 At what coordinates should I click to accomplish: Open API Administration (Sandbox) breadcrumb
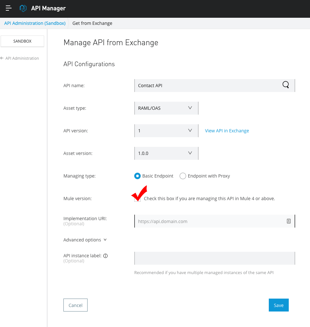35,23
